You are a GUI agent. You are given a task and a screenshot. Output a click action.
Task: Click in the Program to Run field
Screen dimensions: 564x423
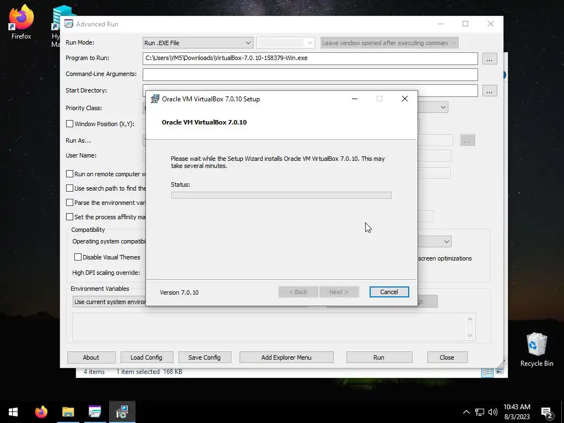click(310, 58)
